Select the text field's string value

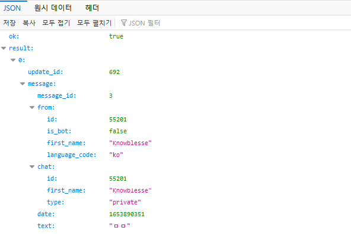[120, 226]
